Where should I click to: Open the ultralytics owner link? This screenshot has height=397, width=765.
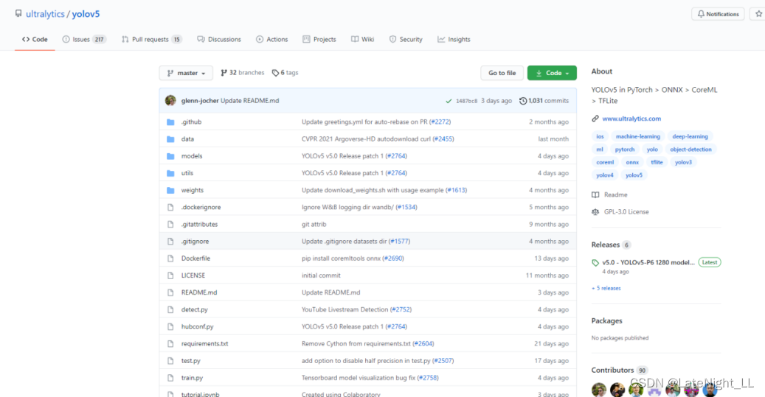coord(45,14)
